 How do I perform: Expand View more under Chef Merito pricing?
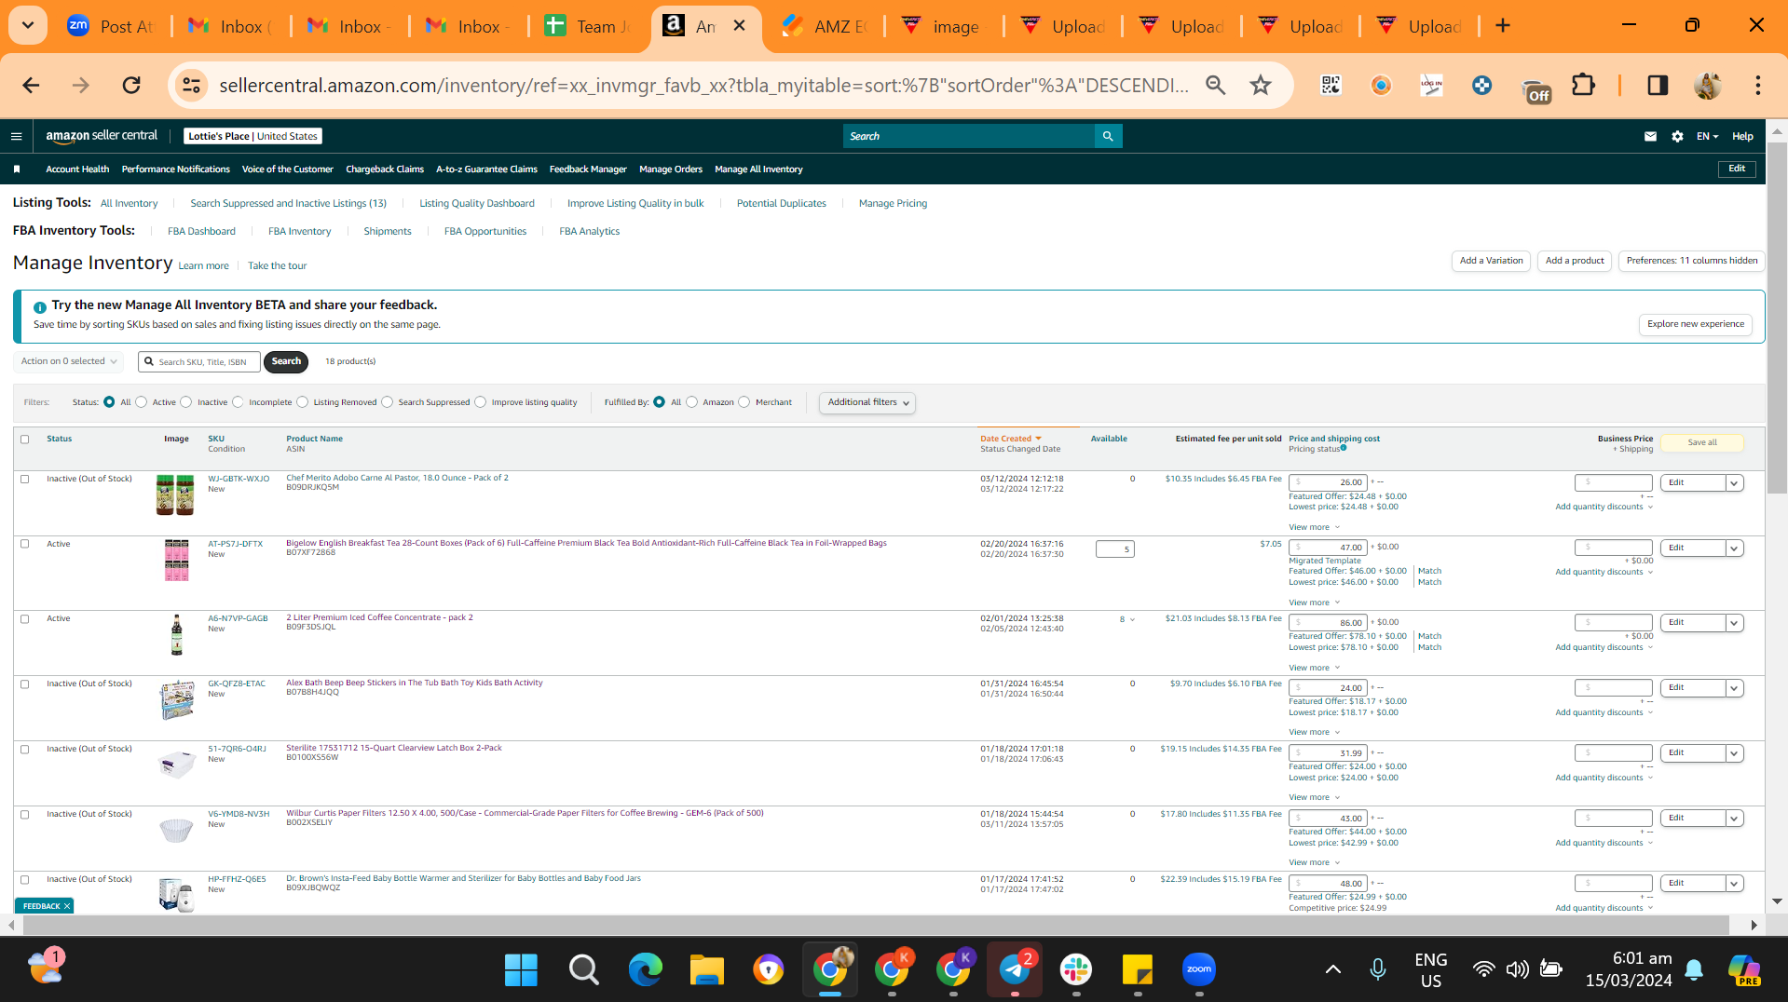1314,527
